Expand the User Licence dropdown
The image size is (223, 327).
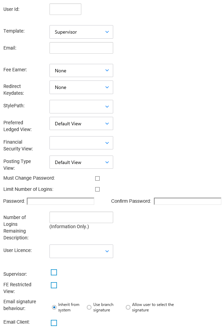(x=81, y=251)
